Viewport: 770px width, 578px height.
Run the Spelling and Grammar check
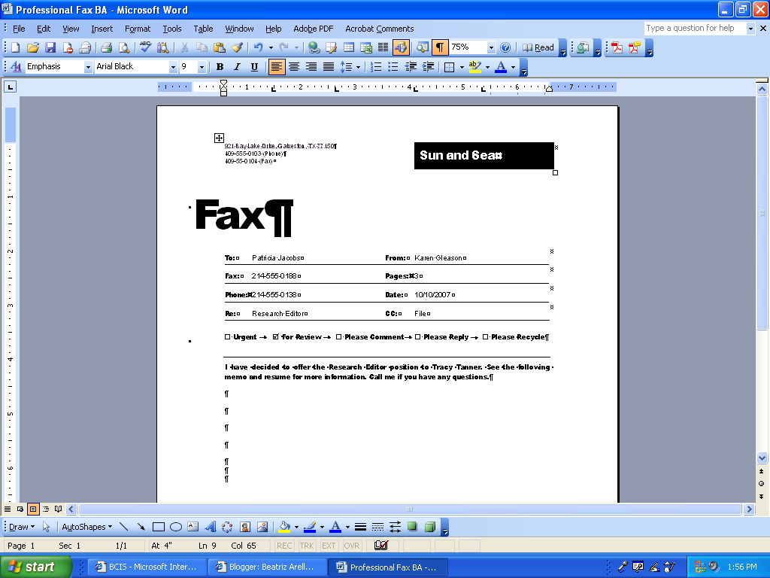145,47
